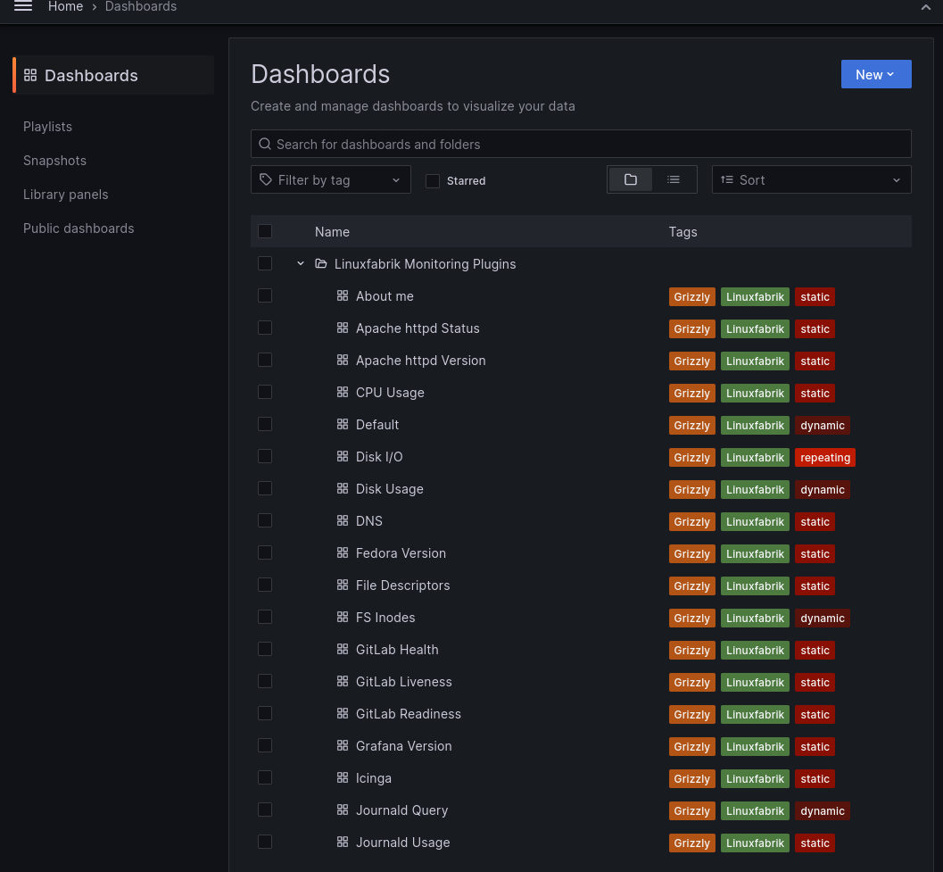943x872 pixels.
Task: Tick the checkbox for About me
Action: pyautogui.click(x=265, y=295)
